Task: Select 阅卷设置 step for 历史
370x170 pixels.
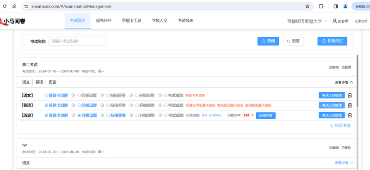Action: (x=87, y=115)
